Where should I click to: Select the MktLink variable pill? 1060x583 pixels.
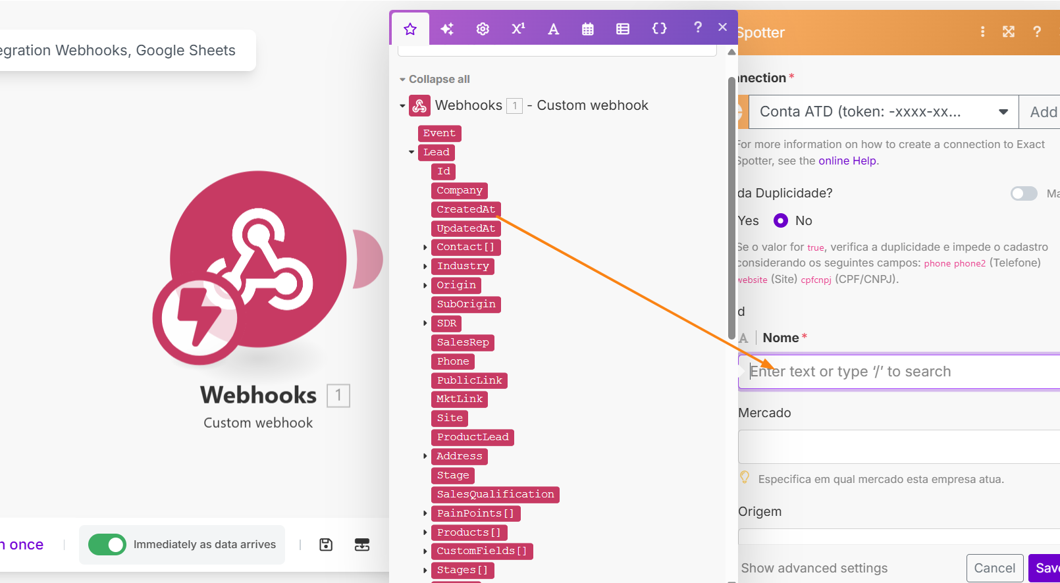pos(460,399)
